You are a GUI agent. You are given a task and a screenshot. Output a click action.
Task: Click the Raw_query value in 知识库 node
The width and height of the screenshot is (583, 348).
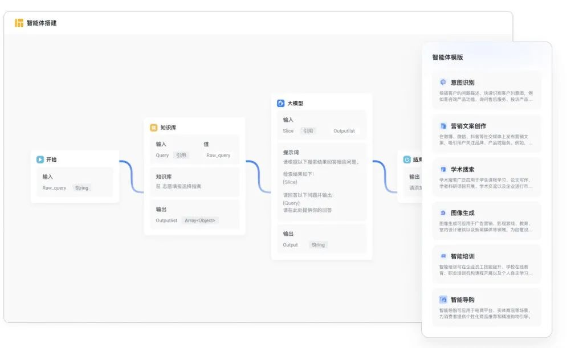click(218, 155)
